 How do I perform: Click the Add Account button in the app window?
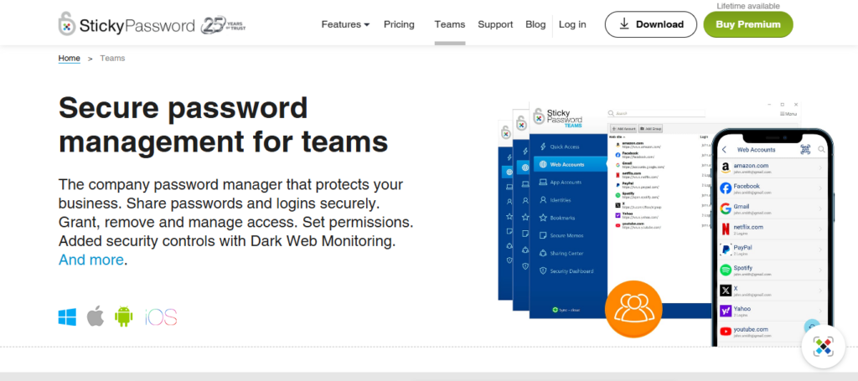point(623,128)
